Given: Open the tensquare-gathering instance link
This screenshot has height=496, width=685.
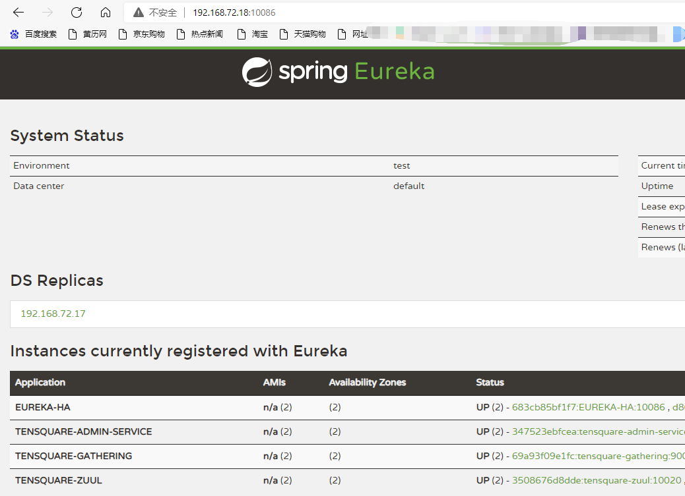Looking at the screenshot, I should [x=597, y=456].
